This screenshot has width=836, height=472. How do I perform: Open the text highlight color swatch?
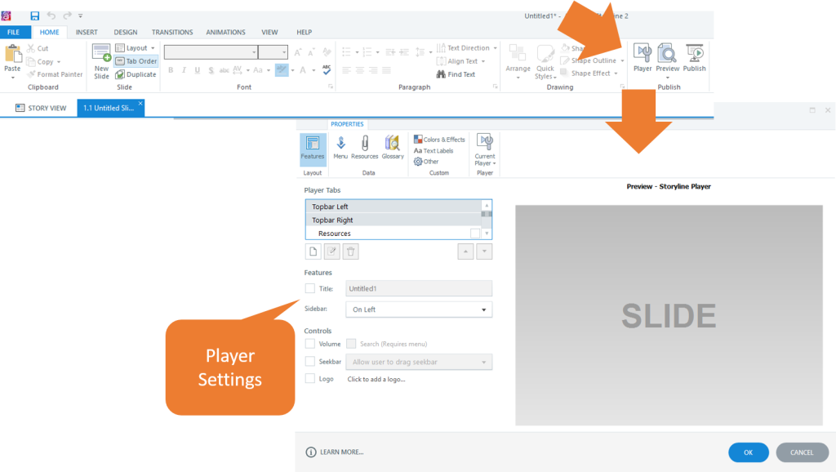[282, 70]
